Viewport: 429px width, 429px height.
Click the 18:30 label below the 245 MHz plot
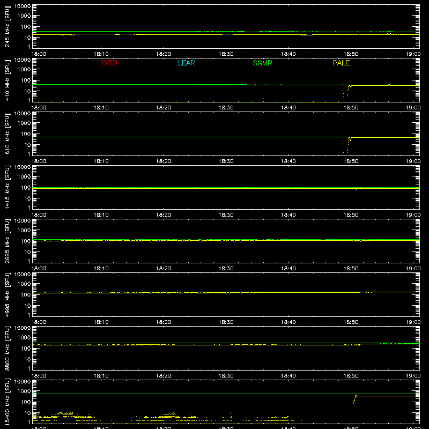(x=226, y=54)
